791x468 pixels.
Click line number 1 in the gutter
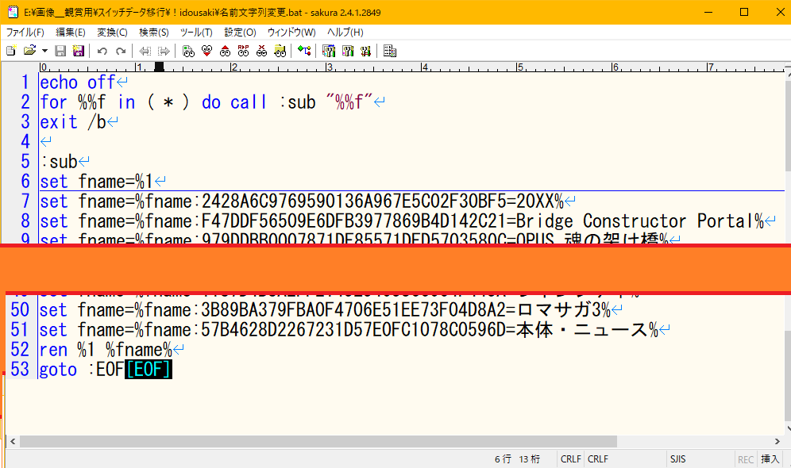(25, 82)
